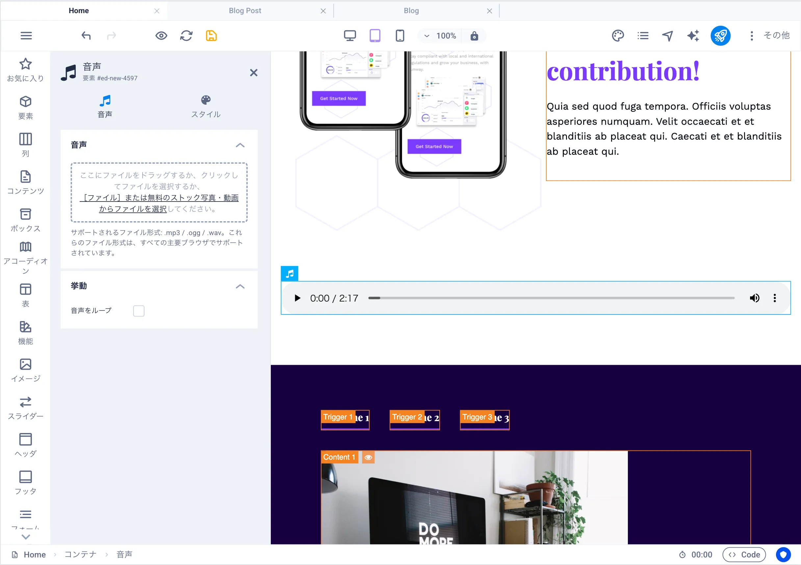
Task: Enable 音声をループ checkbox
Action: click(x=139, y=310)
